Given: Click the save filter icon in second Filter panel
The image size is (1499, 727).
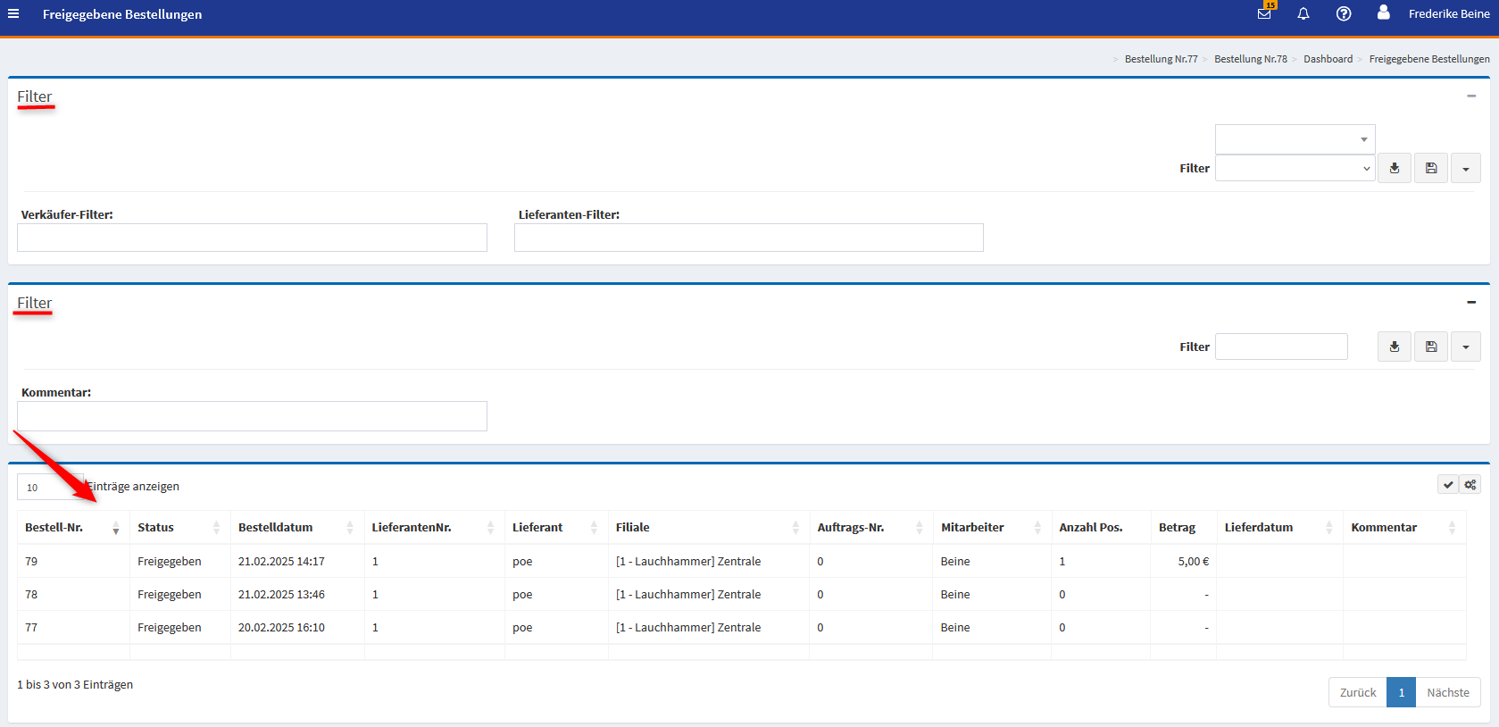Looking at the screenshot, I should pos(1431,347).
